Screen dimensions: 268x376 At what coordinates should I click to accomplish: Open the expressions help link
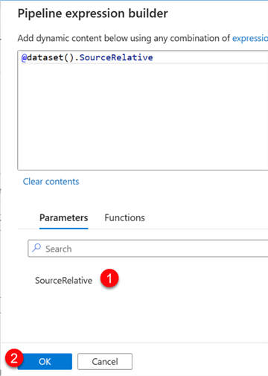click(x=250, y=38)
